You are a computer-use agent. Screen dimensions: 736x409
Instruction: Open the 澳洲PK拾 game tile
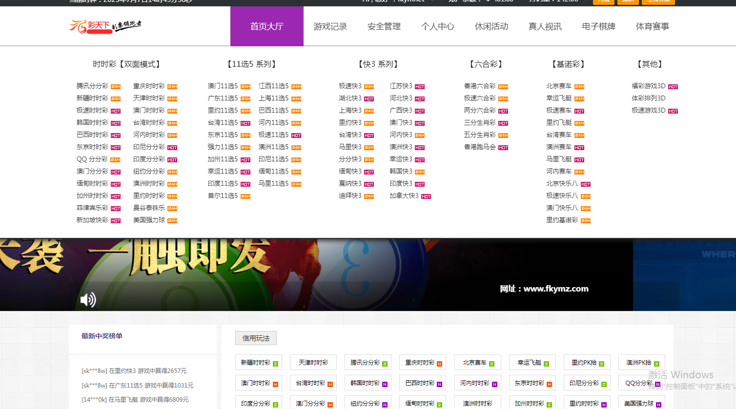(642, 362)
